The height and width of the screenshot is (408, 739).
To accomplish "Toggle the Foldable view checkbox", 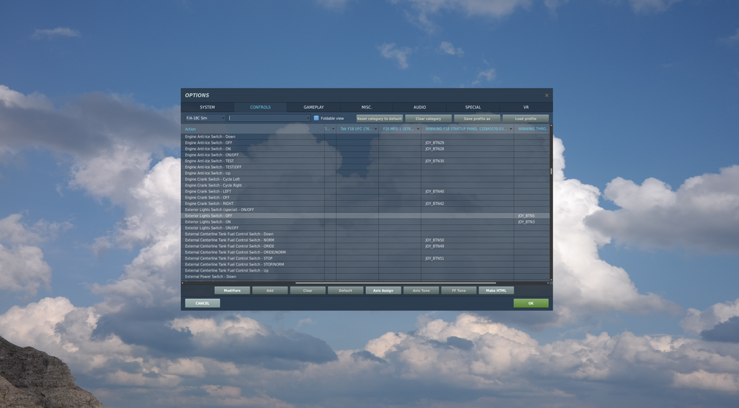I will pyautogui.click(x=316, y=118).
